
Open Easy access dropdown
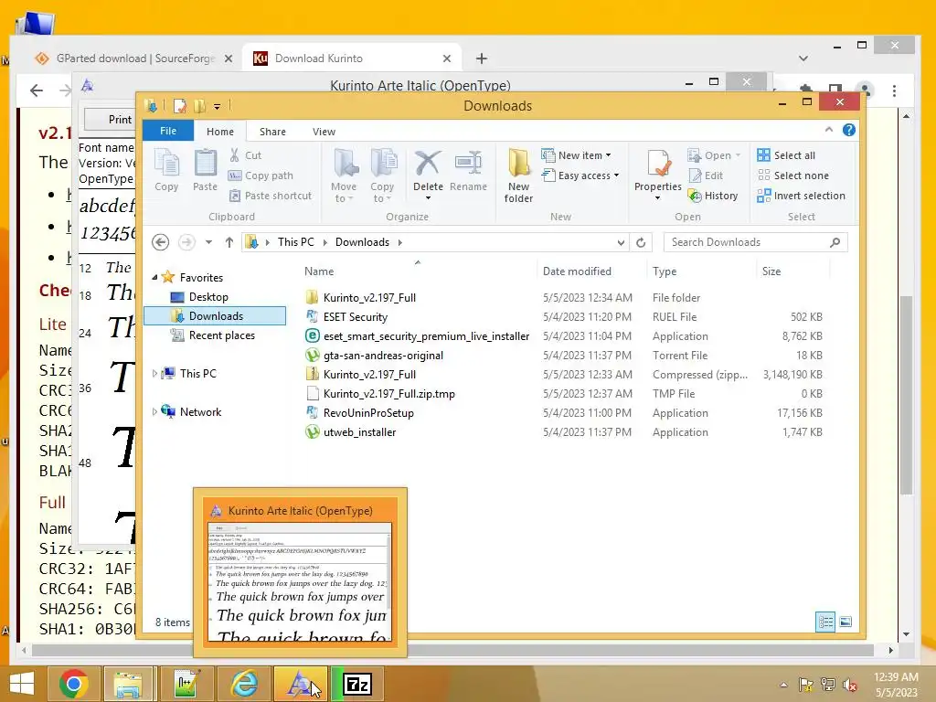coord(580,175)
